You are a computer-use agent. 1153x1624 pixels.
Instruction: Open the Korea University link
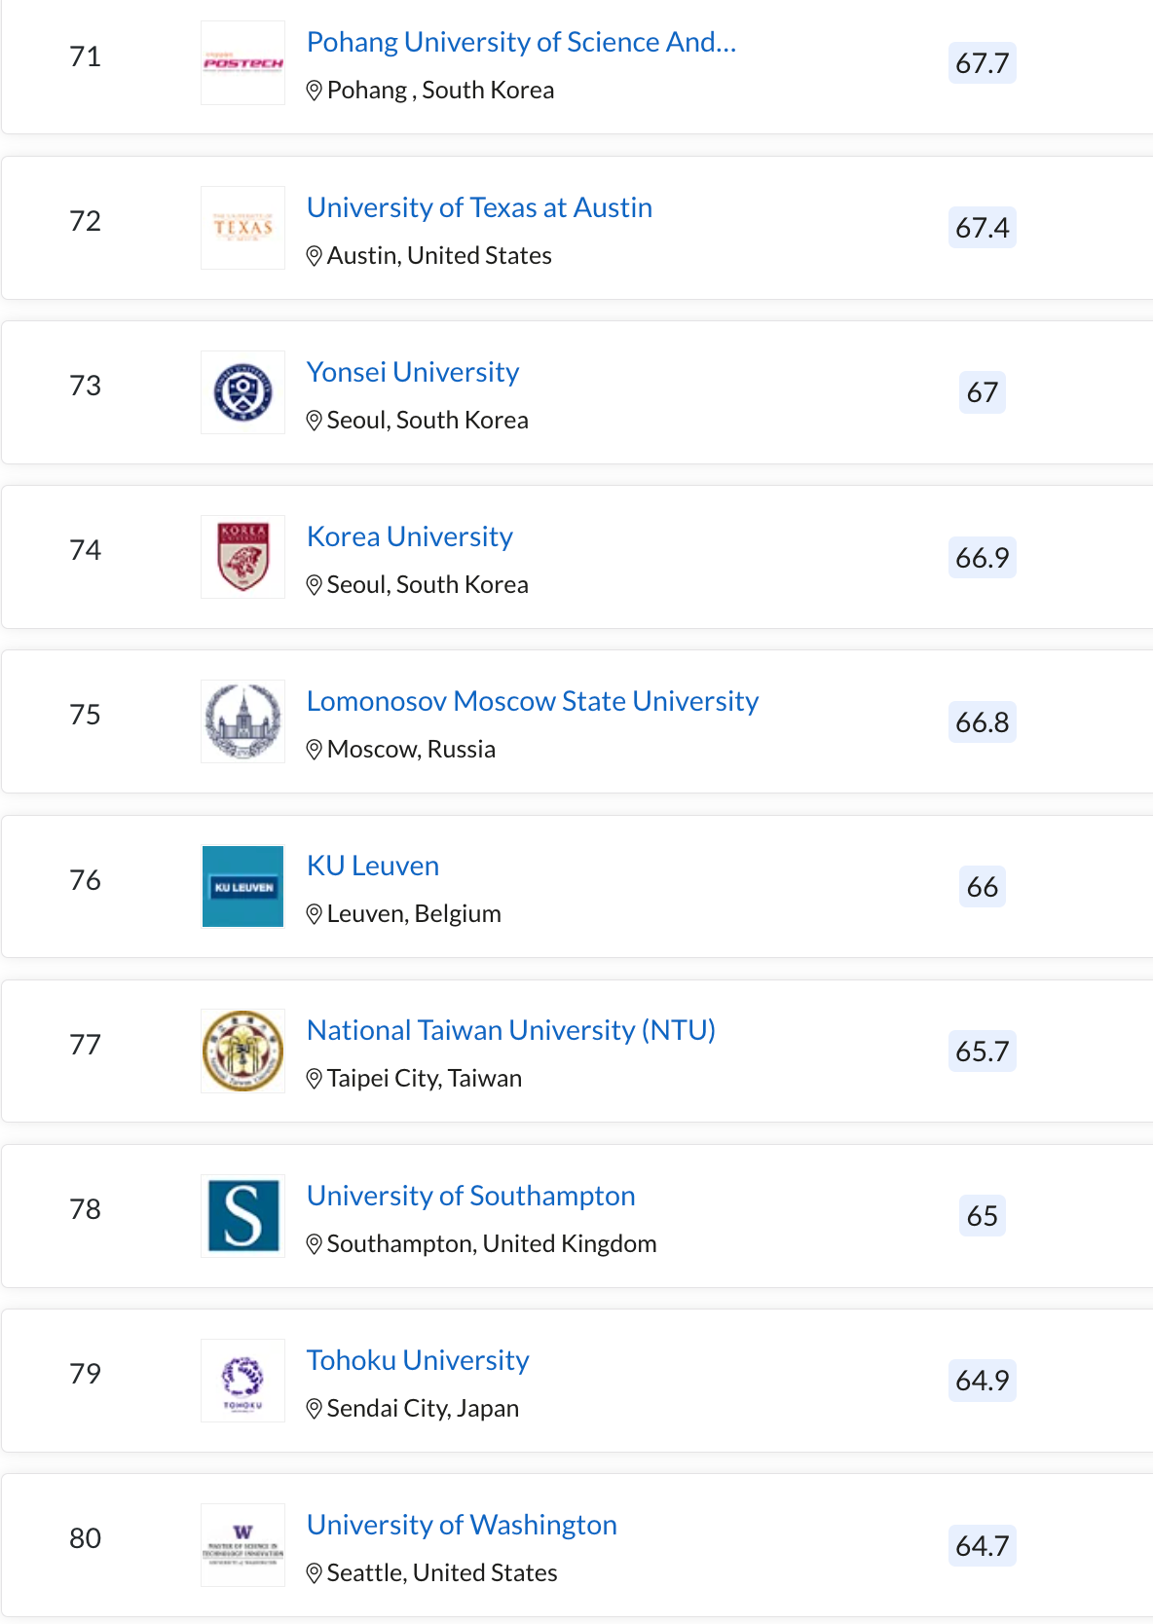click(x=409, y=537)
